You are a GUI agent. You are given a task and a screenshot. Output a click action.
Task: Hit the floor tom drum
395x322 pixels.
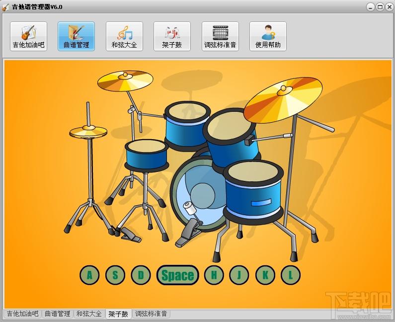click(253, 192)
